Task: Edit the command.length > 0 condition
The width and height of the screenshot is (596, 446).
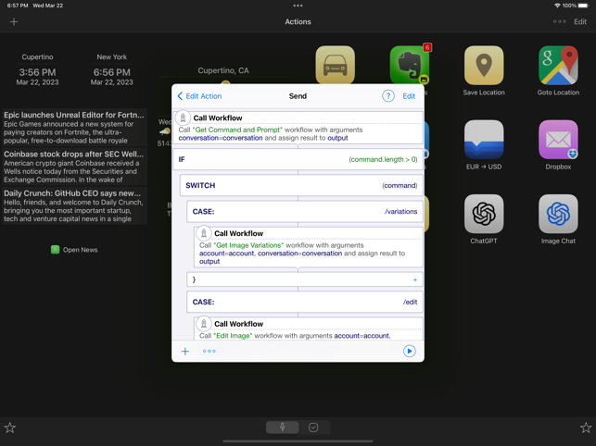Action: click(383, 159)
